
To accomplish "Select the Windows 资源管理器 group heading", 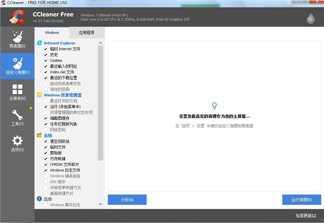I will (63, 95).
